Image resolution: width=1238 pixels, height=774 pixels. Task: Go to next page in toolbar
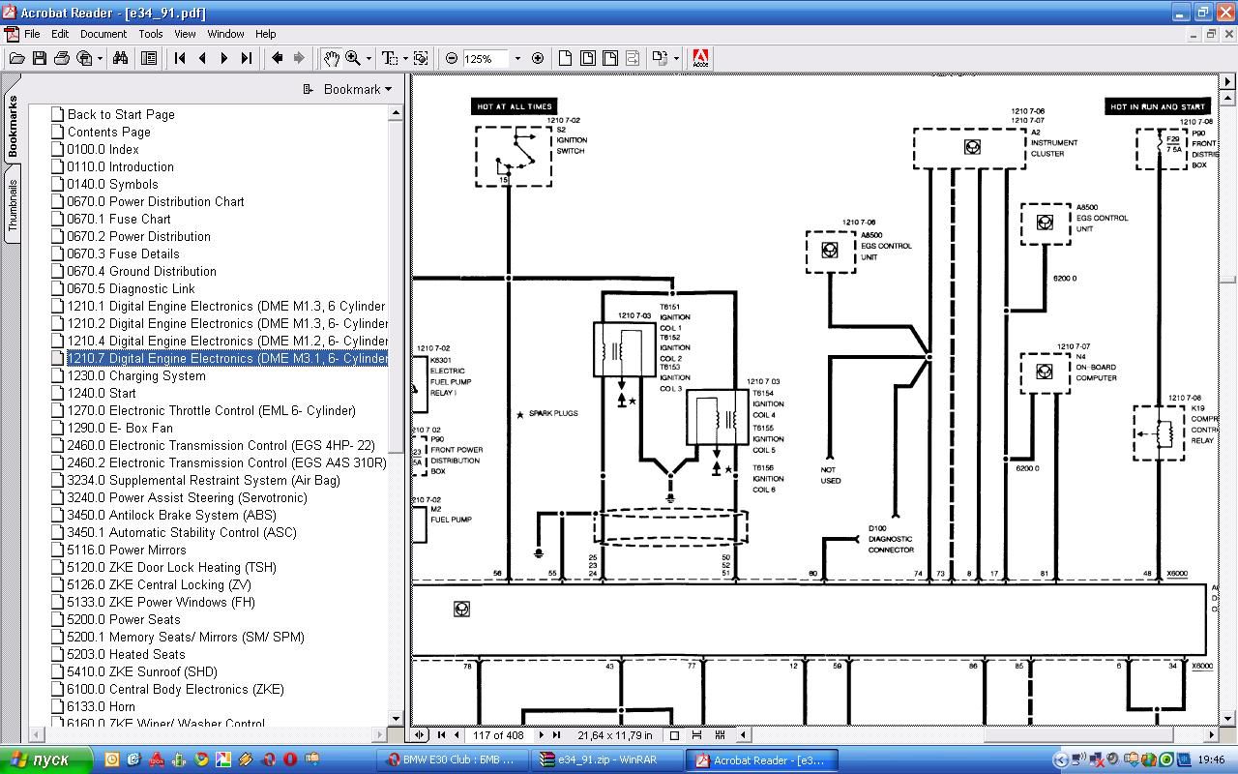224,58
